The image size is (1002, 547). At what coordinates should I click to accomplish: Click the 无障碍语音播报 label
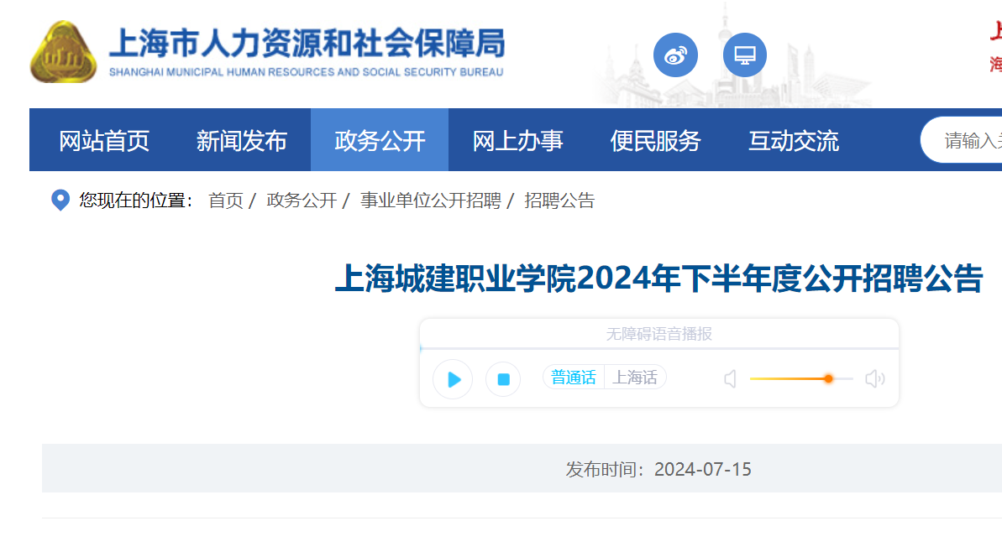point(658,334)
